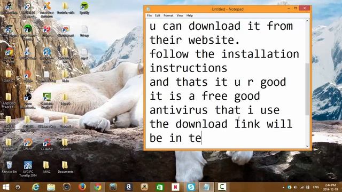Open the Camtasia taskbar icon

[222, 187]
